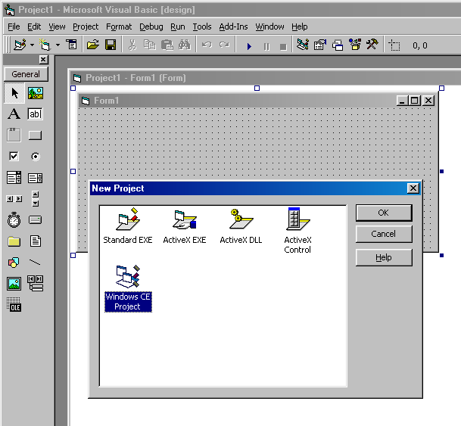Viewport: 461px width, 426px height.
Task: Click the Cut scissors icon
Action: click(132, 45)
